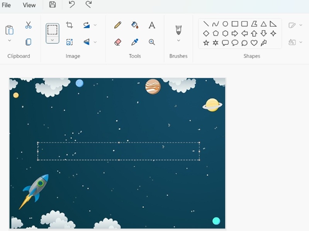309x231 pixels.
Task: Click the shape Outline icon
Action: (292, 25)
